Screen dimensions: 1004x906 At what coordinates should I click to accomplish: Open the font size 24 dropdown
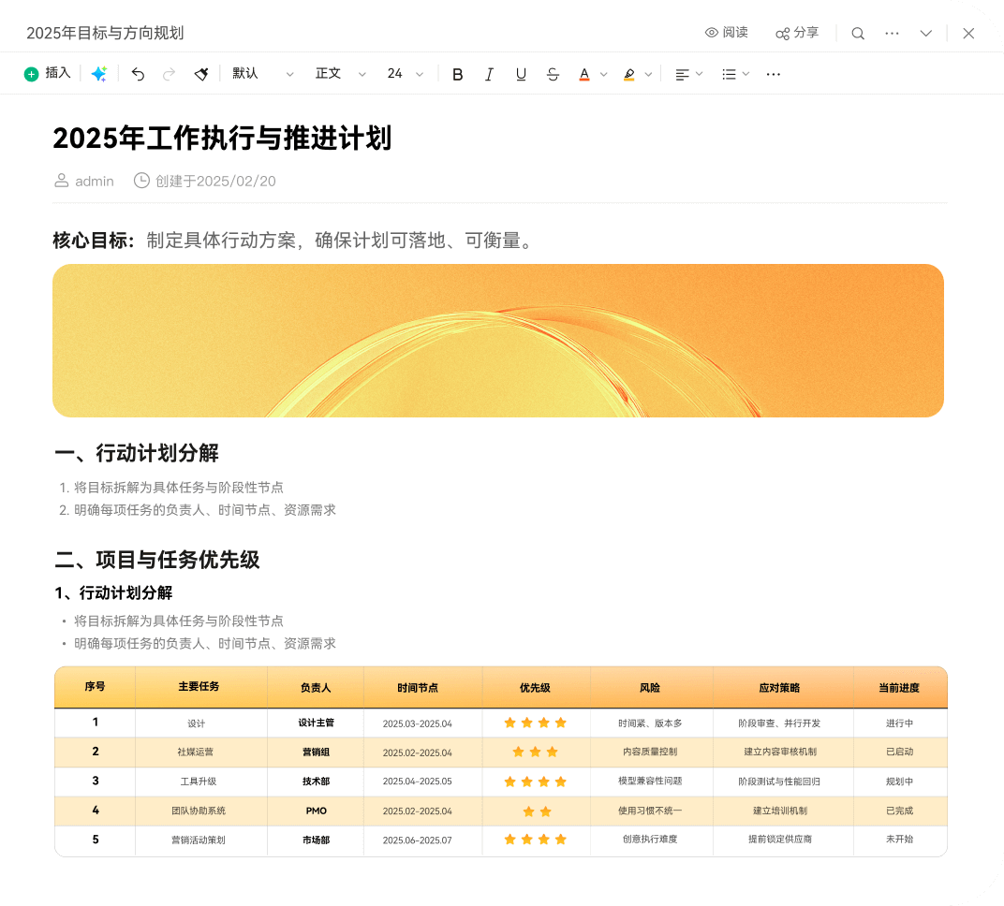[406, 74]
